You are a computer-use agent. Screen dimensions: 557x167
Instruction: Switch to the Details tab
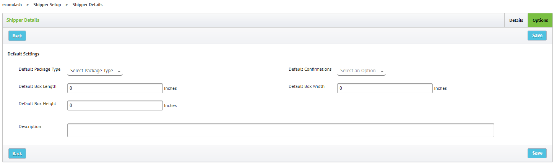click(516, 20)
